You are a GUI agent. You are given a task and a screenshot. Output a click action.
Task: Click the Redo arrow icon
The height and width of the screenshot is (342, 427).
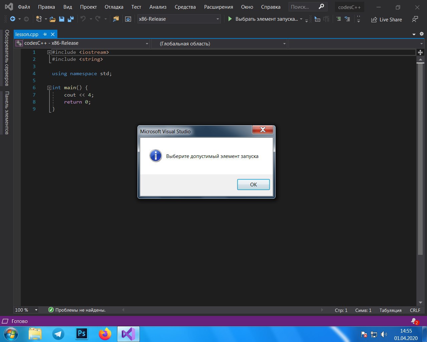pos(98,19)
